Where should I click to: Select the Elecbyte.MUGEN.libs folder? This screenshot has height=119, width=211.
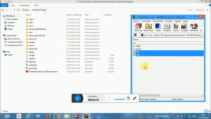pyautogui.click(x=37, y=29)
